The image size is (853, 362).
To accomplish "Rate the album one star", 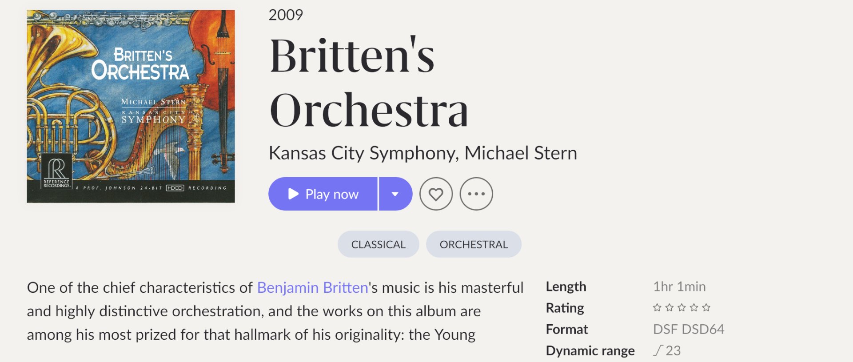I will pyautogui.click(x=657, y=307).
